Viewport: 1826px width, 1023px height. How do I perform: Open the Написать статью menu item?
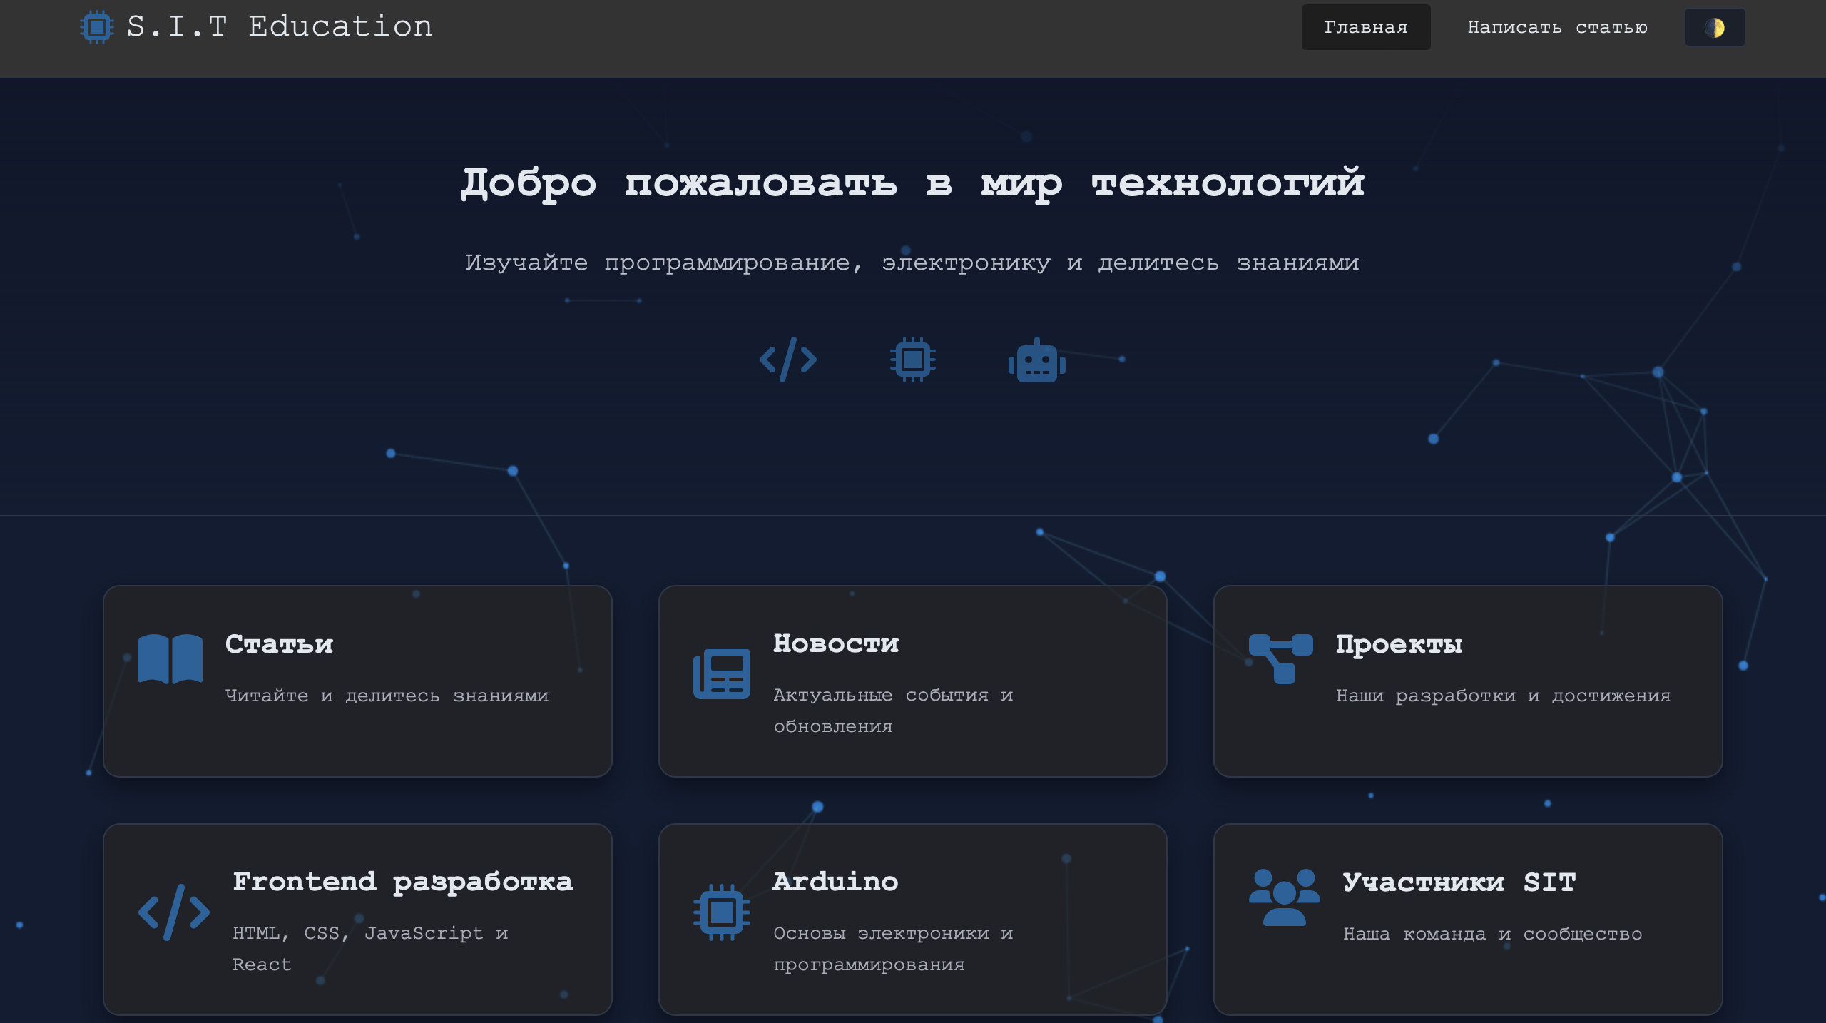pos(1557,27)
